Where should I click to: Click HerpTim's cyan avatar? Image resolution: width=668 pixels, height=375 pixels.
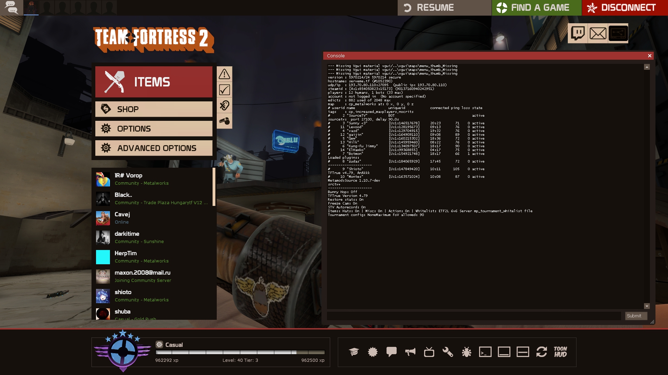(x=103, y=257)
